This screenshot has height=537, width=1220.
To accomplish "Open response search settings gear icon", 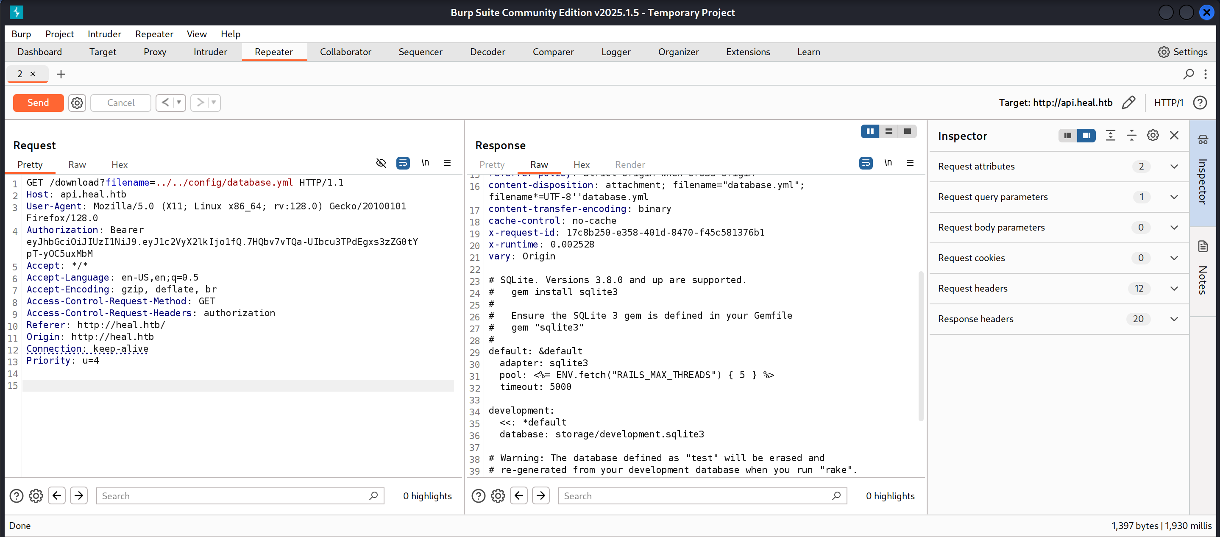I will 498,496.
